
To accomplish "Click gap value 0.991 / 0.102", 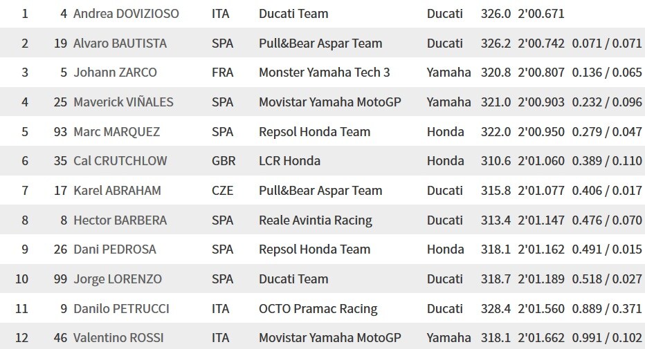I will 607,337.
